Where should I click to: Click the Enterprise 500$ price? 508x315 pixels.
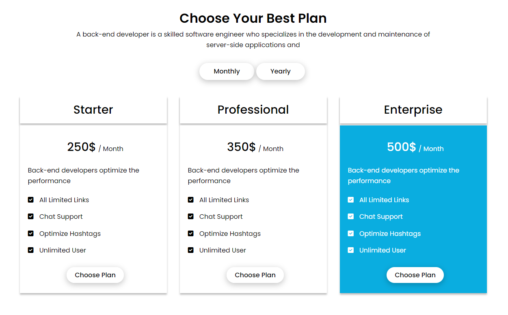tap(401, 147)
